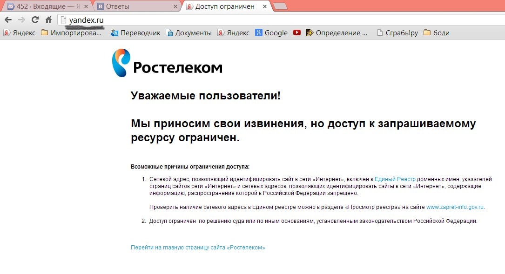Follow the 'Единый Реестр' link
This screenshot has width=505, height=274.
[x=395, y=179]
